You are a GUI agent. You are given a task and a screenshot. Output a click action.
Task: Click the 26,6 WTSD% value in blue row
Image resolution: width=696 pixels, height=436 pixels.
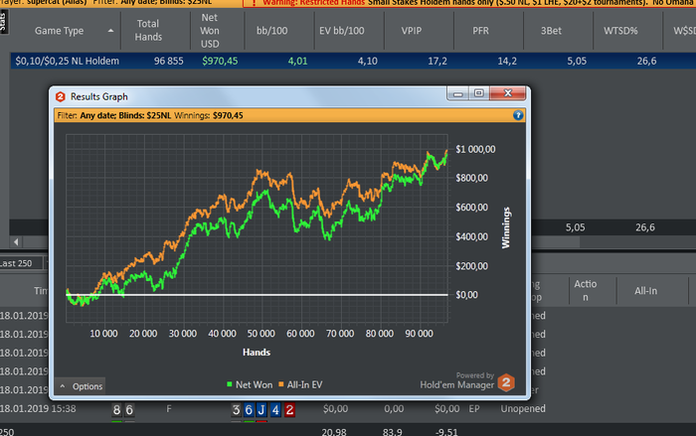[x=646, y=61]
